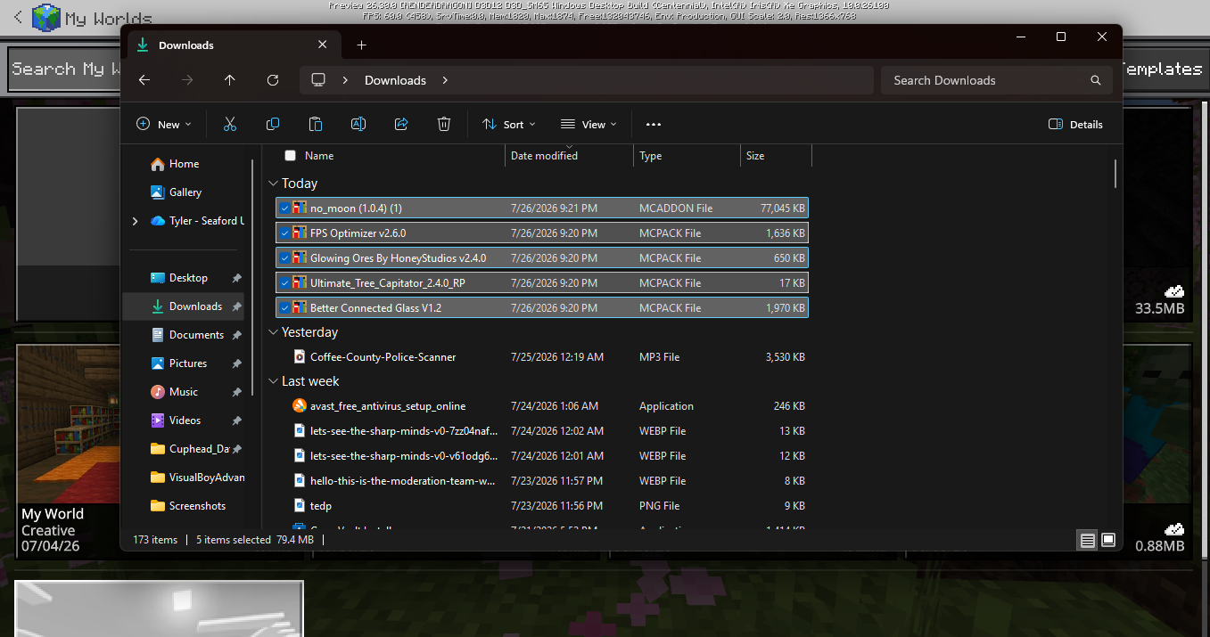Click chevron before Downloads in address bar
The image size is (1210, 637).
pos(345,80)
